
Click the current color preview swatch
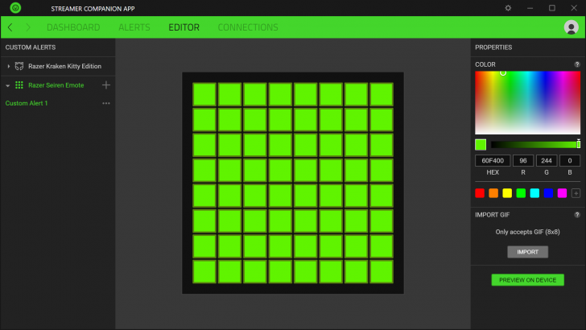[481, 144]
